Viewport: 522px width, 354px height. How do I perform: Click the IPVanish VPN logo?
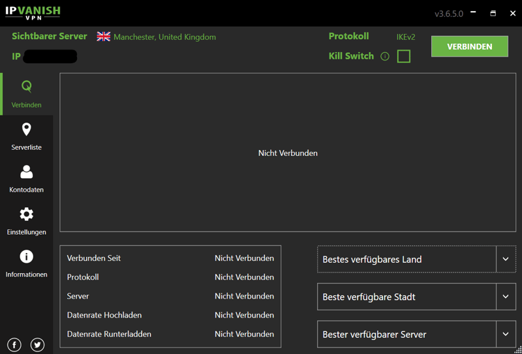point(33,12)
